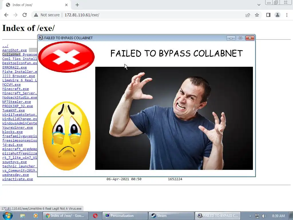Viewport: 293px width, 220px height.
Task: Switch to Personalization taskbar window
Action: click(125, 216)
